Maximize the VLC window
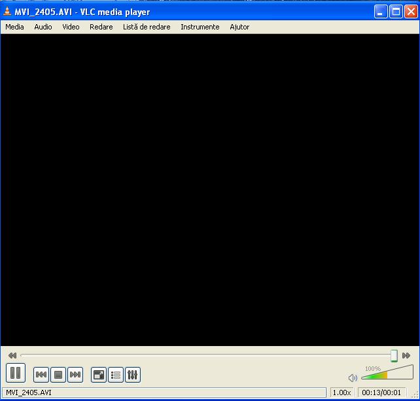 pos(396,12)
